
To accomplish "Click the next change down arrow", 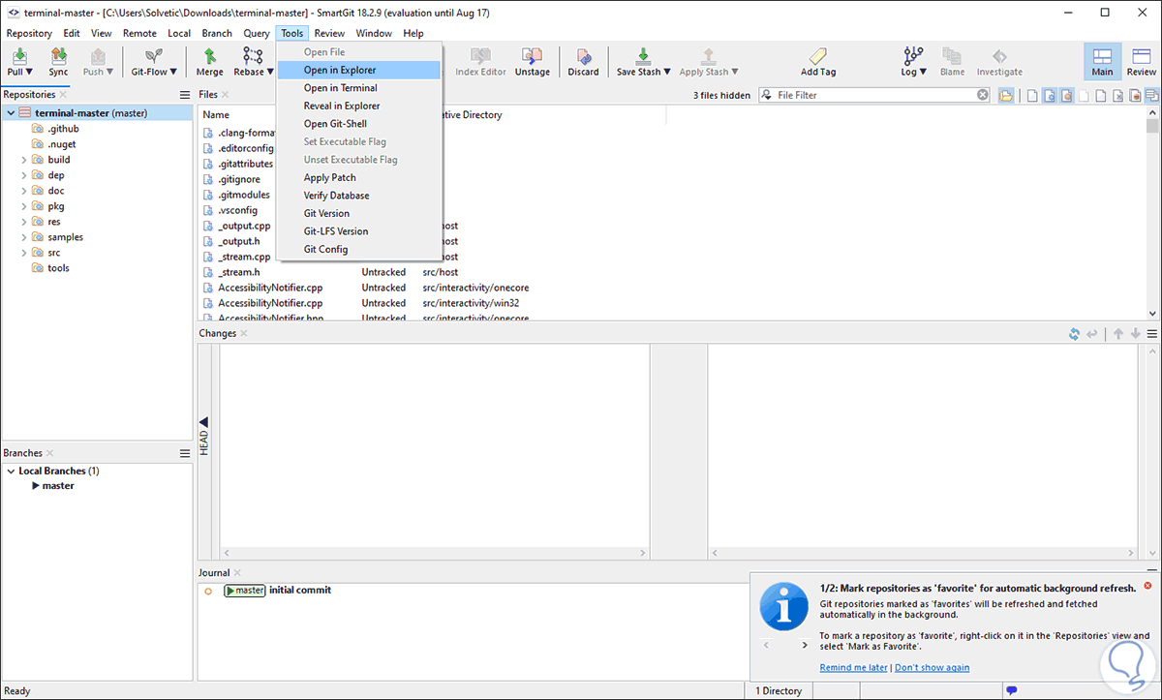I will (x=1135, y=333).
